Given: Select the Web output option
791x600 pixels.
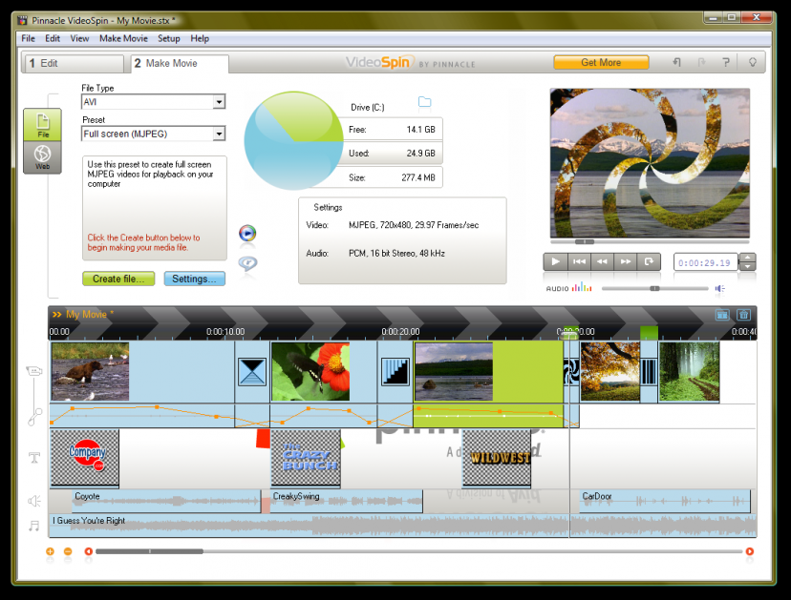Looking at the screenshot, I should [x=43, y=157].
